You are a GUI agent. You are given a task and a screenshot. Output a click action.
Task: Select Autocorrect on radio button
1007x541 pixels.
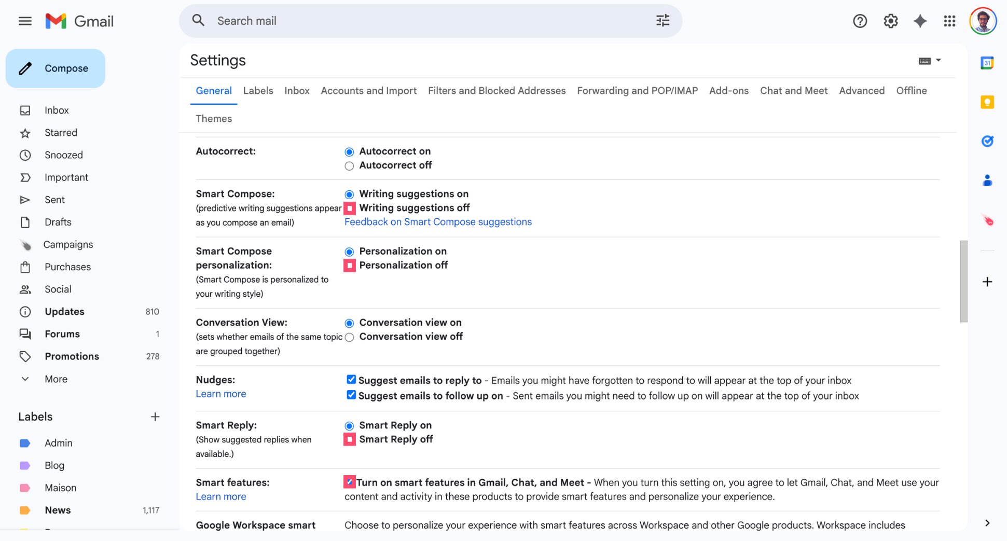(x=349, y=152)
